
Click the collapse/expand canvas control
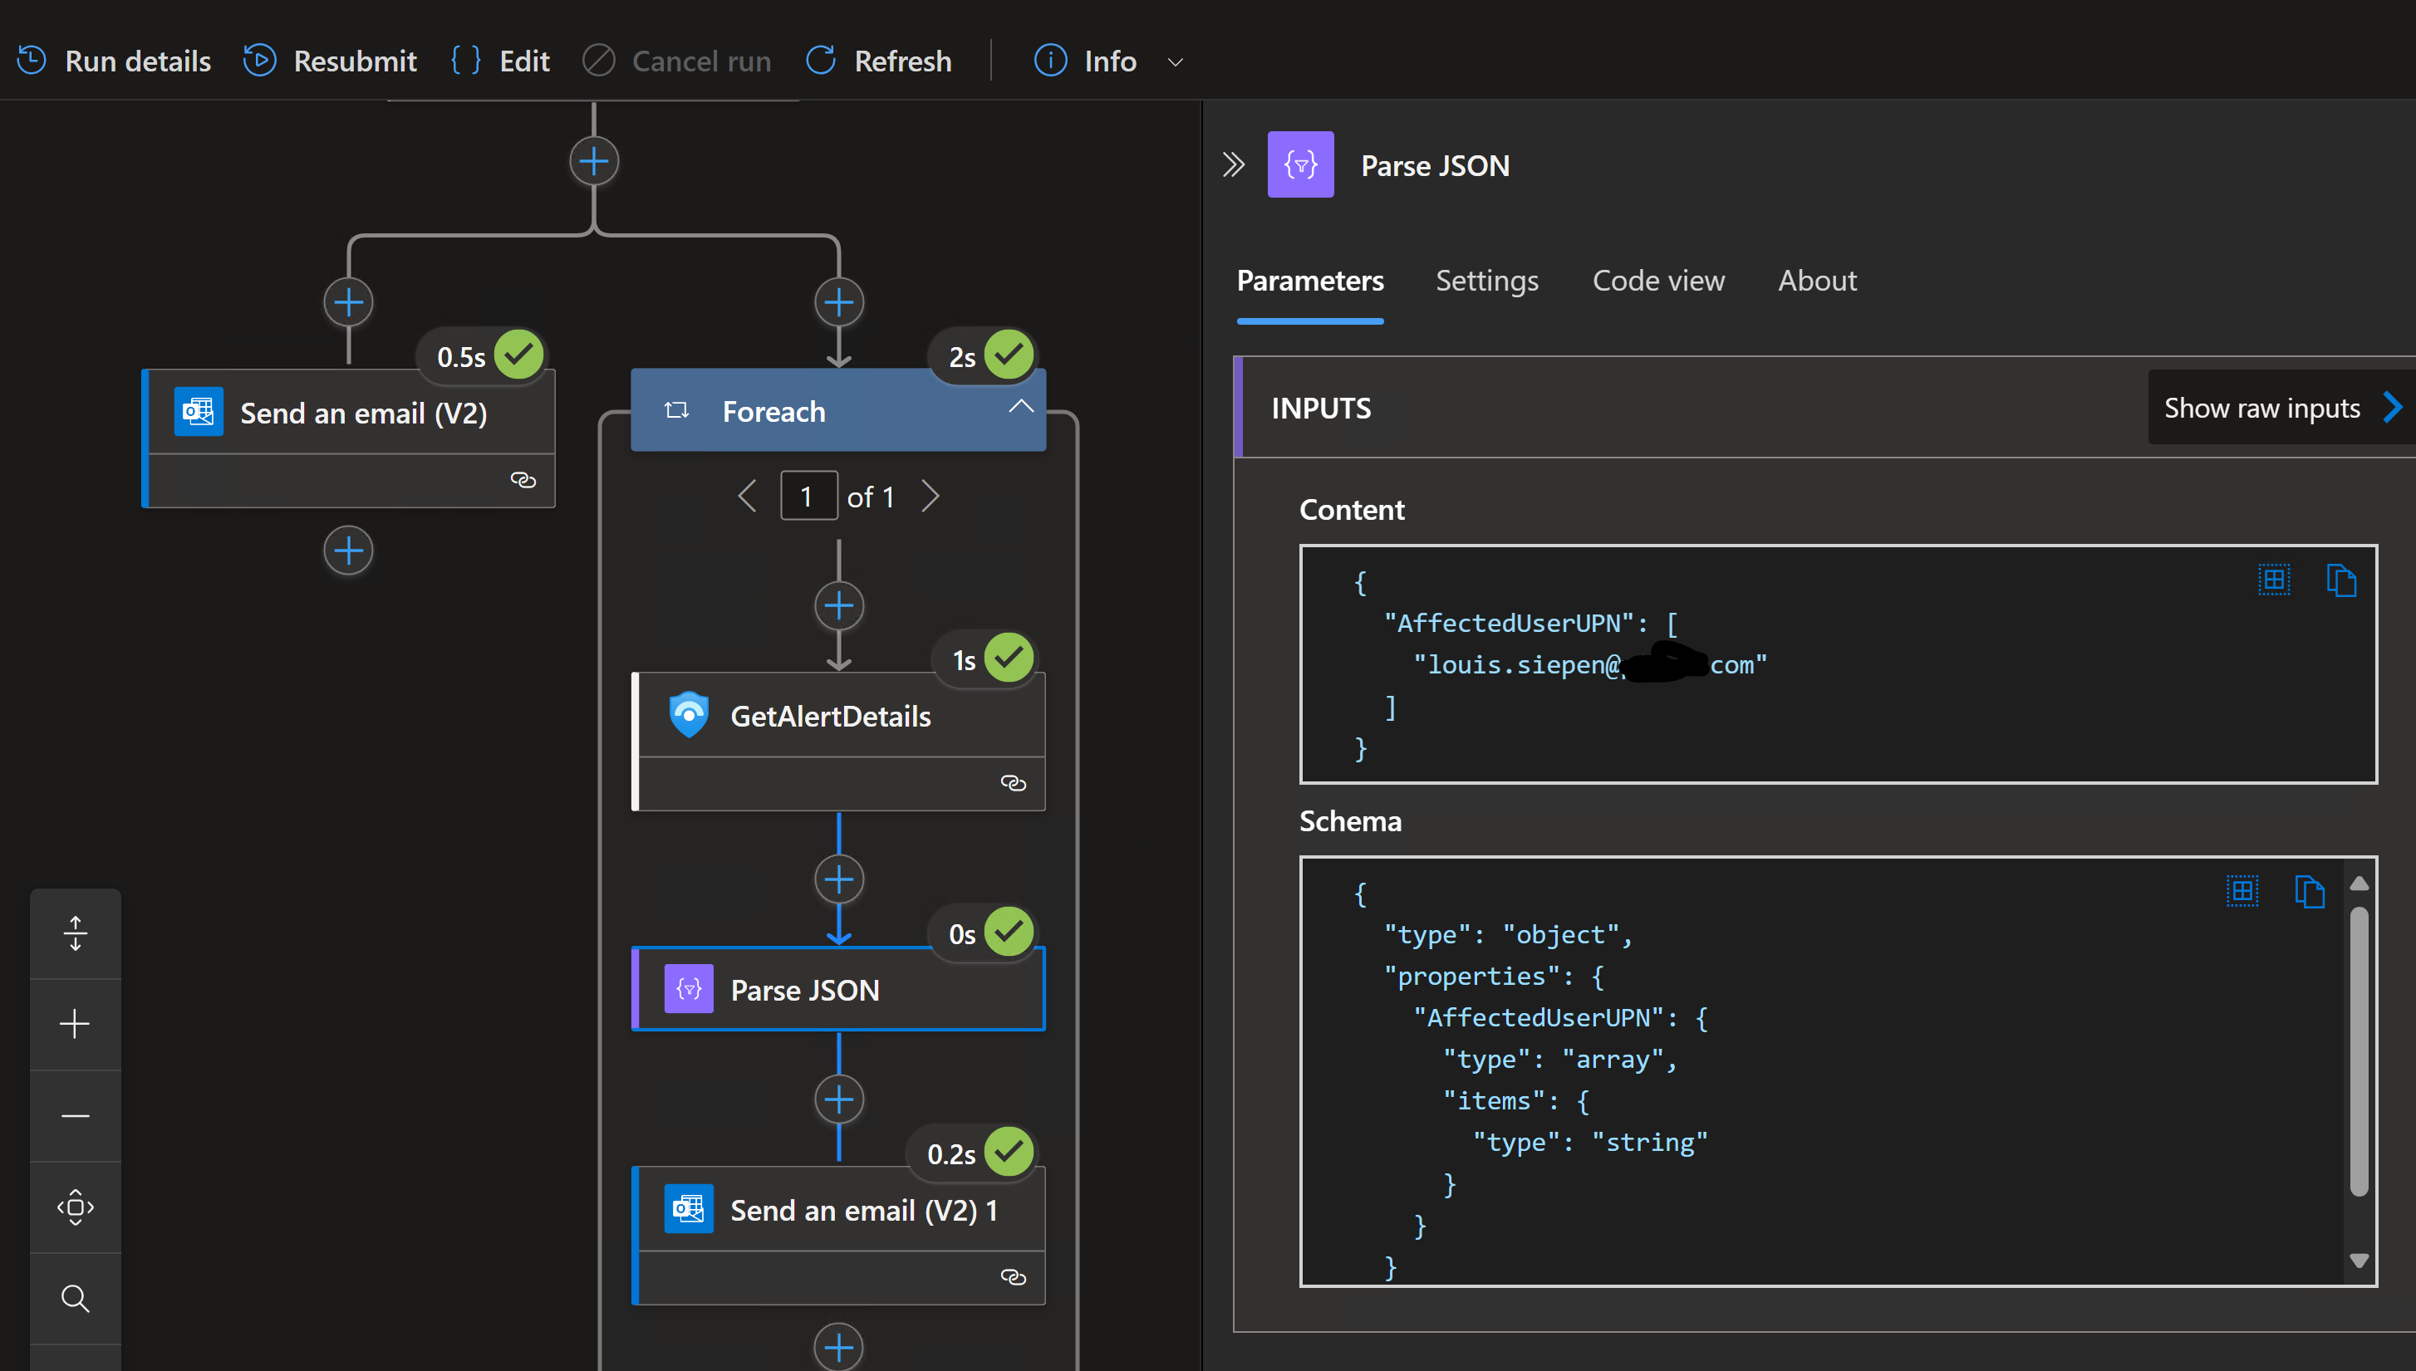point(76,933)
